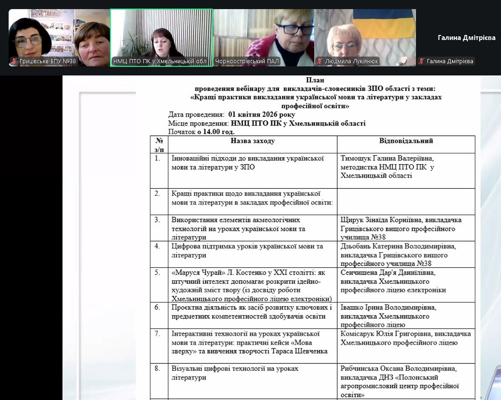This screenshot has width=501, height=400.
Task: Click the muted mic icon beside Галина Дмітрієва's label
Action: click(422, 61)
